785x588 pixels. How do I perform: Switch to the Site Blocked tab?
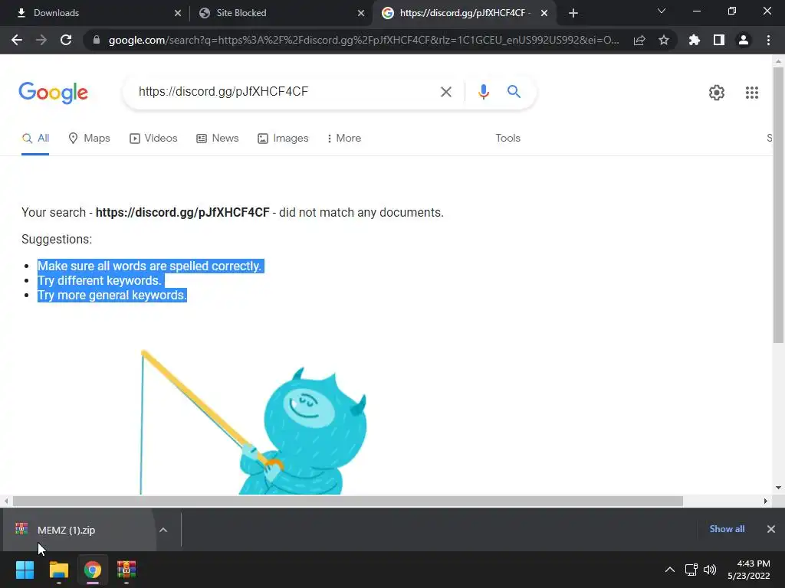pos(281,13)
